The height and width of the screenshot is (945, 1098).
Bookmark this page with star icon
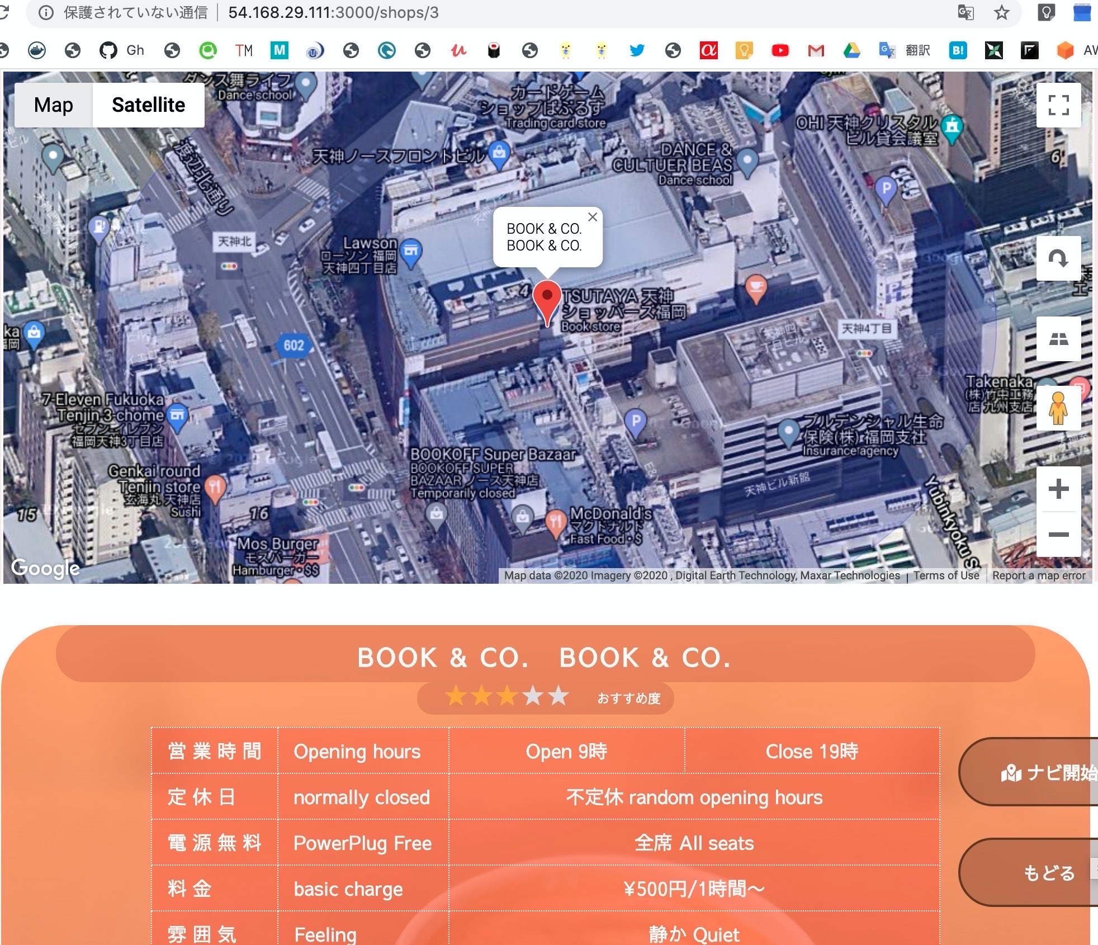click(1001, 12)
